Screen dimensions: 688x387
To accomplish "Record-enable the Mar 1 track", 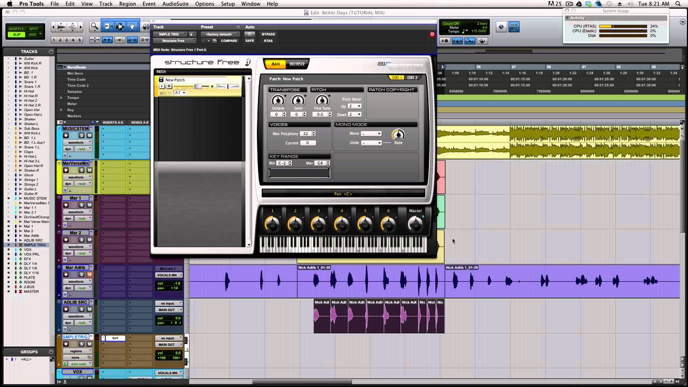I will [66, 205].
